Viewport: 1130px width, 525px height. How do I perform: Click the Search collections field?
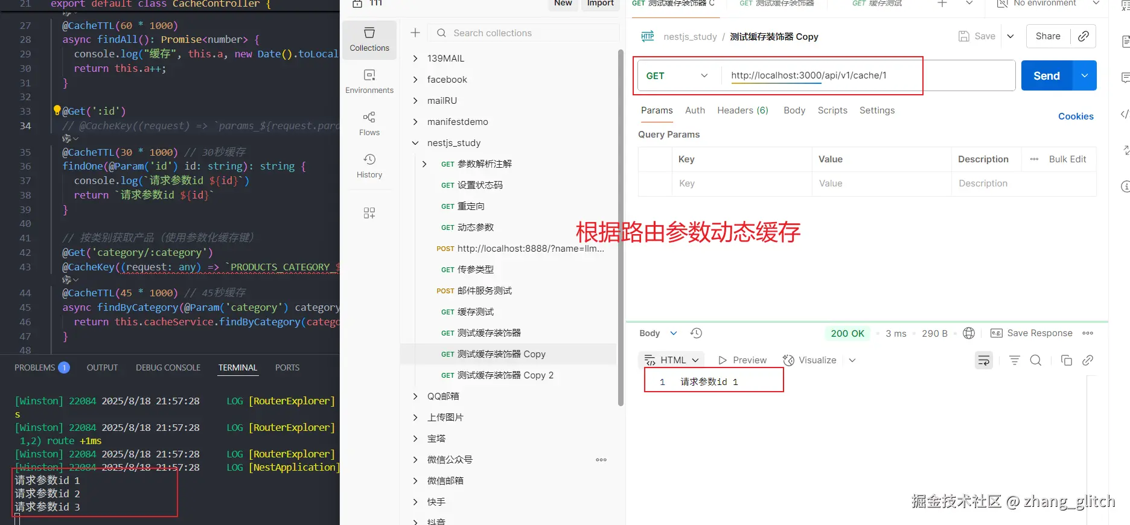click(x=524, y=33)
